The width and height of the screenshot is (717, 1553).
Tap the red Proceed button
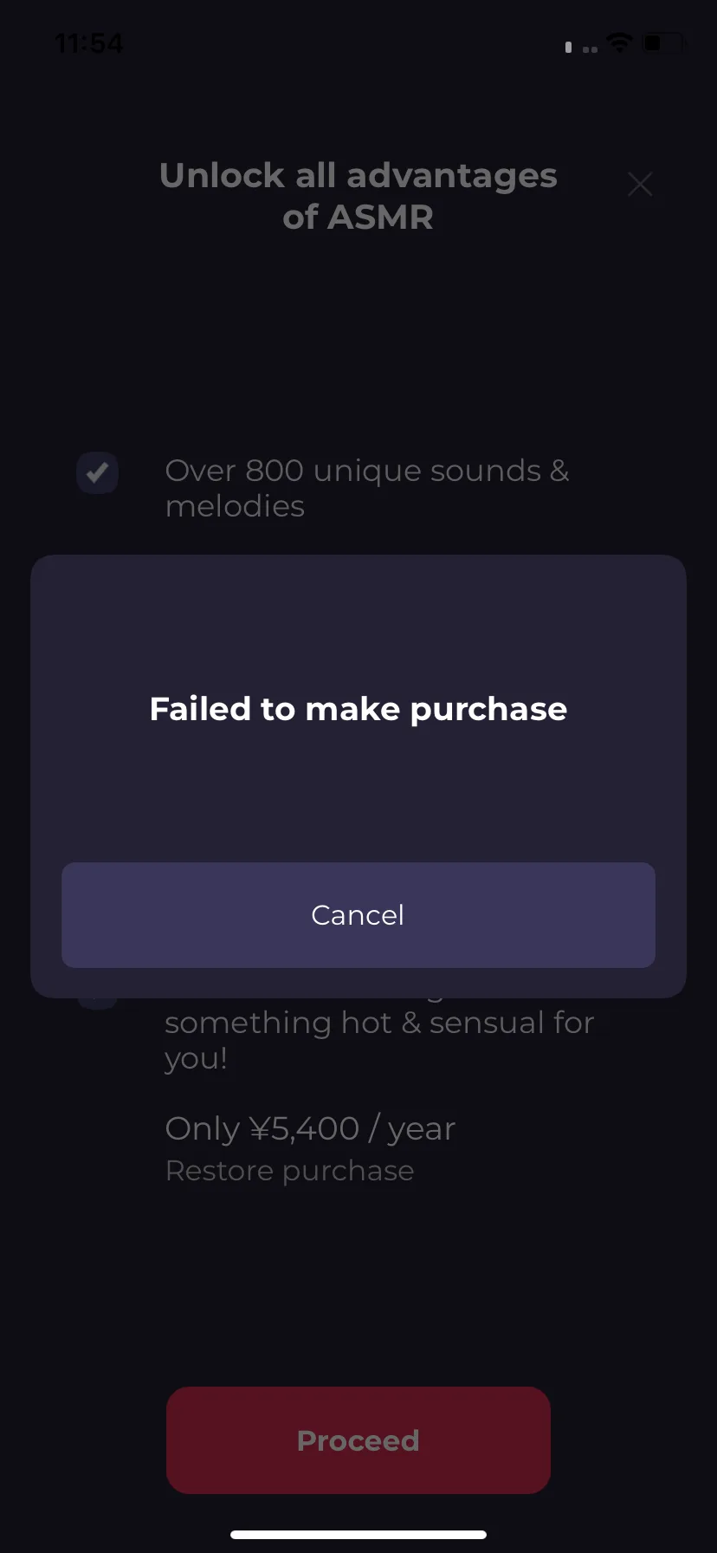(358, 1440)
